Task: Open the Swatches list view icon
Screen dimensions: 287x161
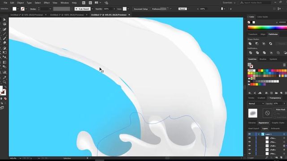Action: coord(284,65)
